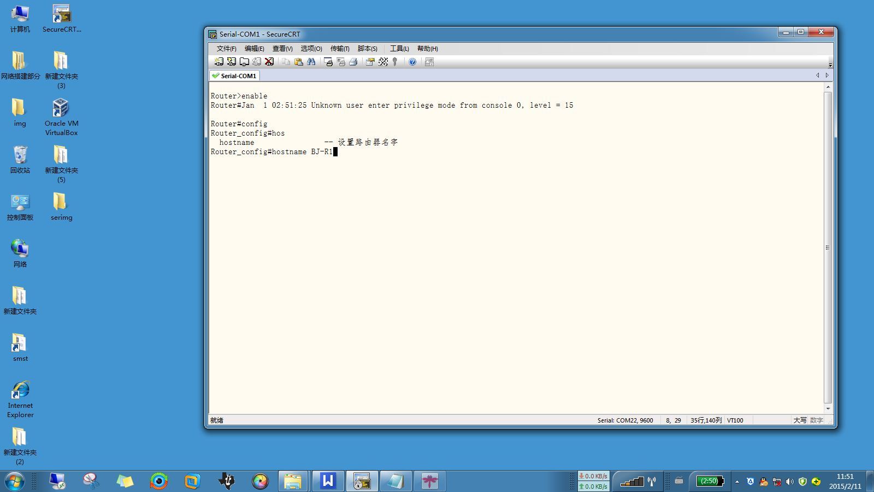Click the Quick Connect lightning icon

coord(232,62)
